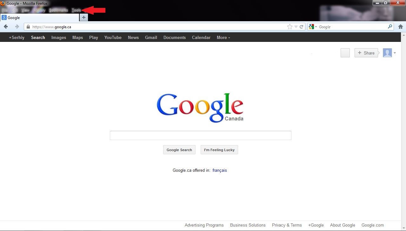Open the account profile picture
Screen dimensions: 406x231
(x=387, y=53)
